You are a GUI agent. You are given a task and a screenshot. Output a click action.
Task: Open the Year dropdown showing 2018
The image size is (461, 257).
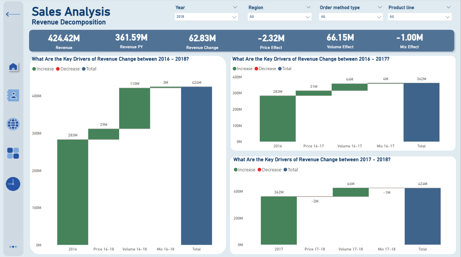206,17
